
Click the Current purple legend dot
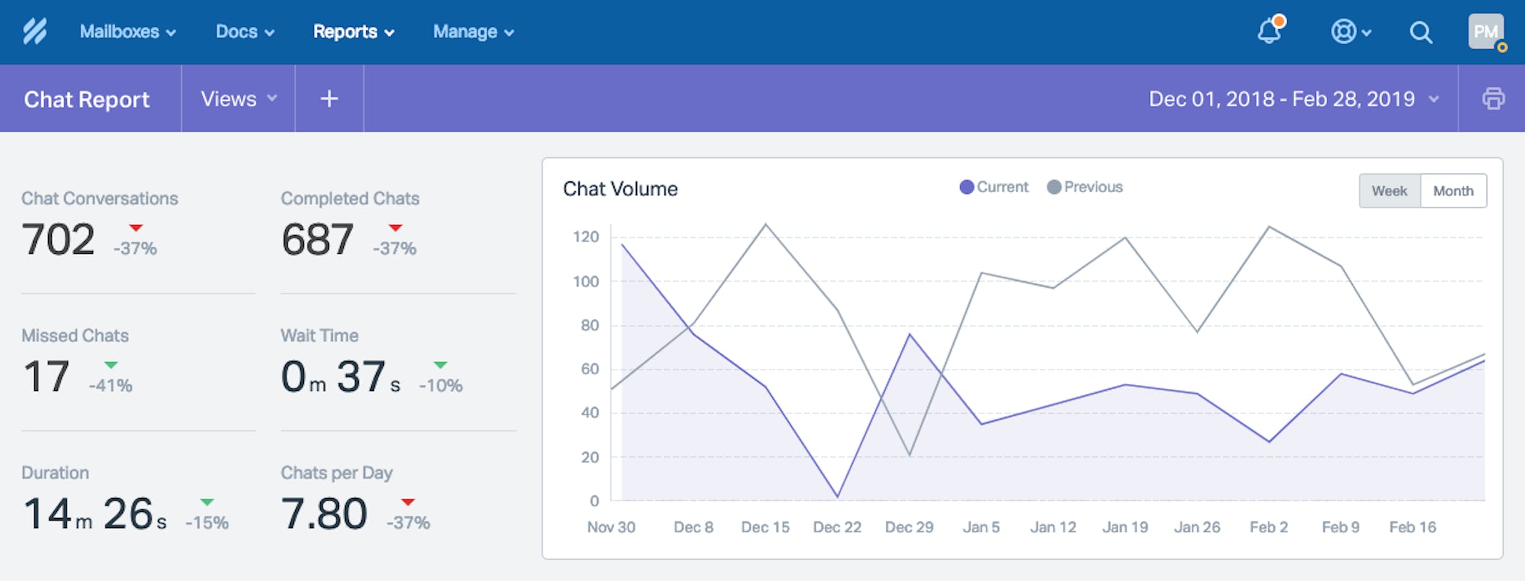point(967,187)
